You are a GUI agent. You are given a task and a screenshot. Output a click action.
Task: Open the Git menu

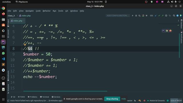point(67,11)
